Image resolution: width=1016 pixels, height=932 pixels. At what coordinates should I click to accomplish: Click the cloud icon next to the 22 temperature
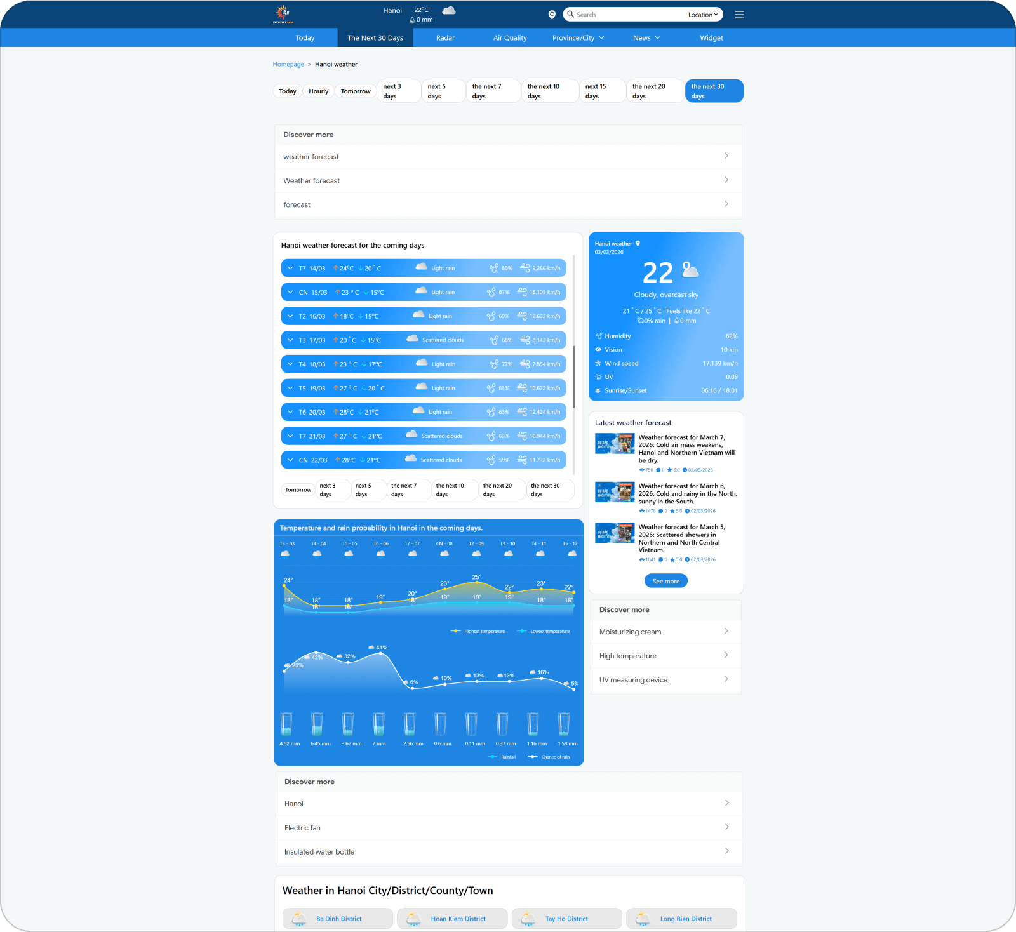690,272
